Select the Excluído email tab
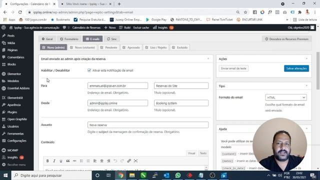 click(180, 47)
